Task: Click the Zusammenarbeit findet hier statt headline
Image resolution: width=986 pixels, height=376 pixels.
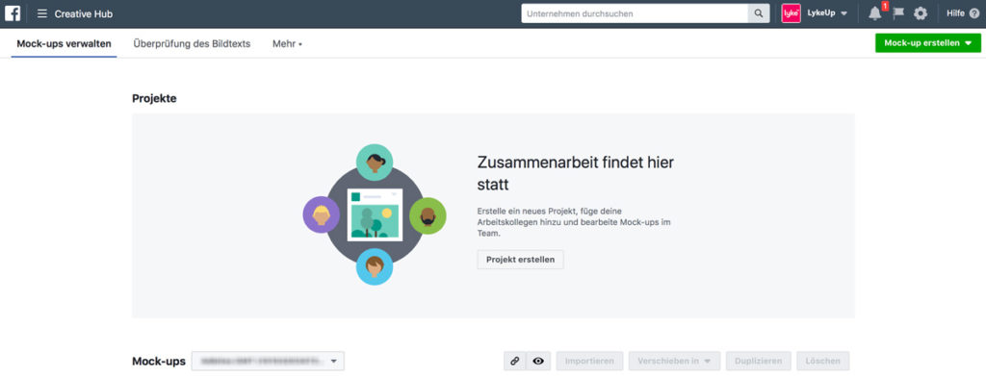Action: 576,173
